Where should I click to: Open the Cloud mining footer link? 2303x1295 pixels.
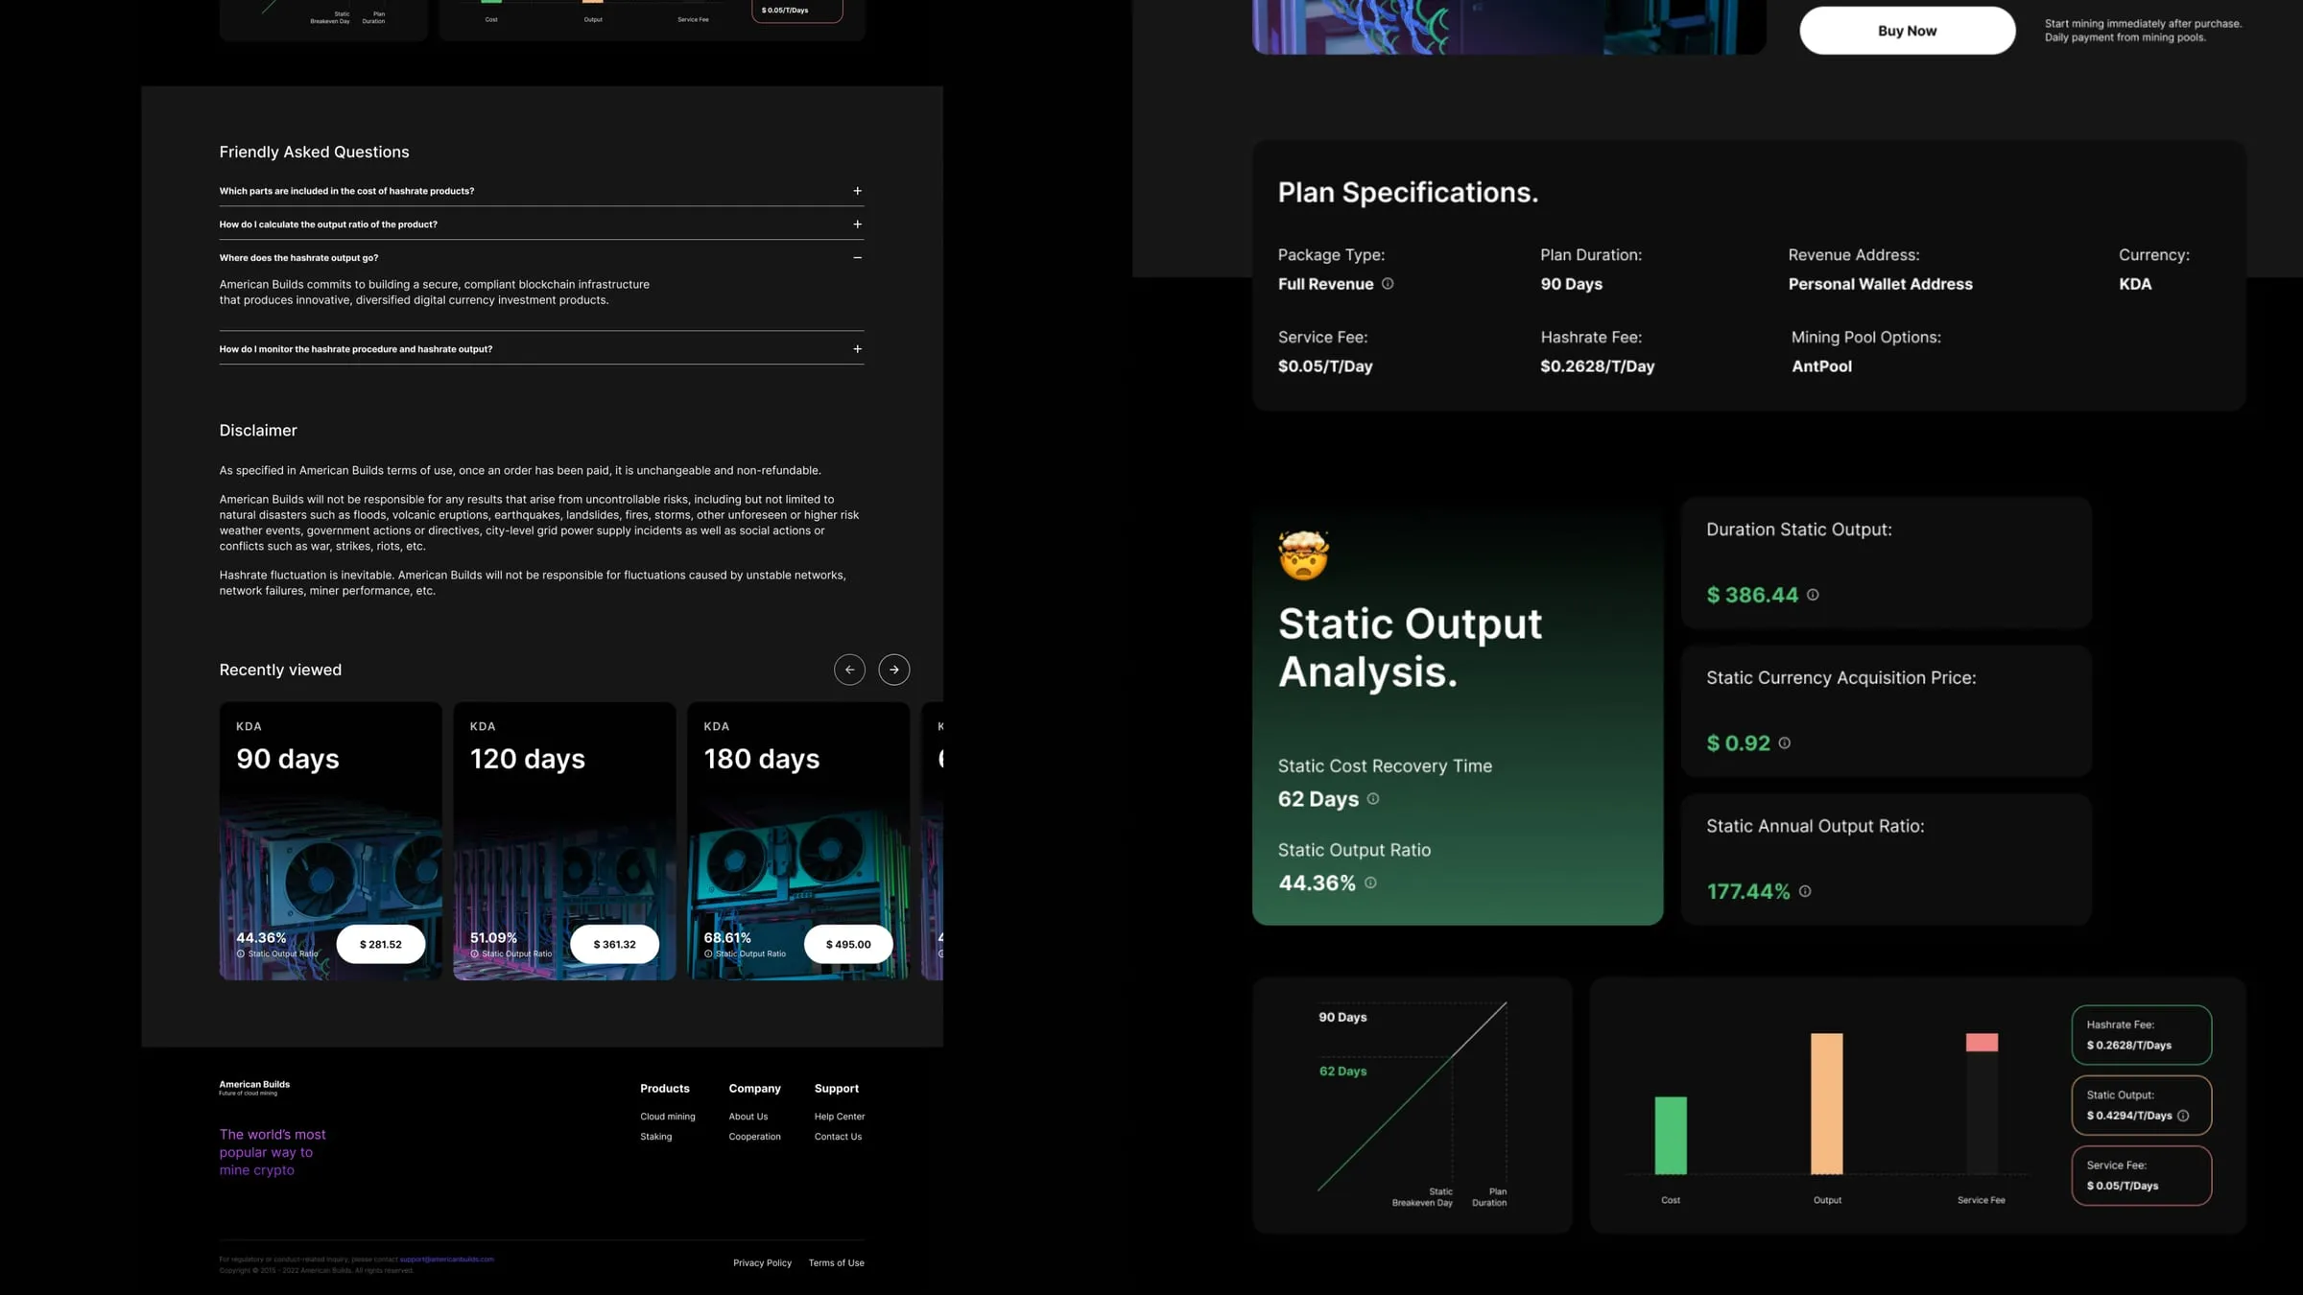coord(668,1117)
